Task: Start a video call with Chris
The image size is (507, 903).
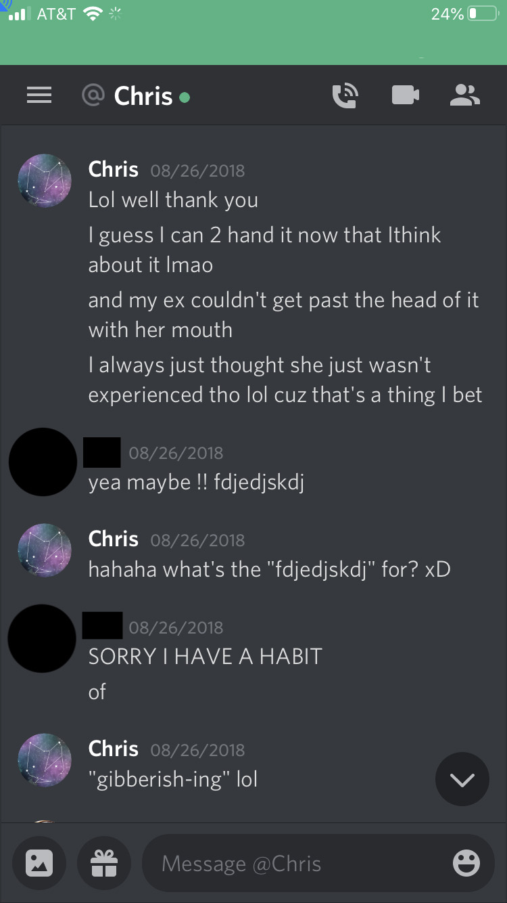Action: pyautogui.click(x=405, y=95)
